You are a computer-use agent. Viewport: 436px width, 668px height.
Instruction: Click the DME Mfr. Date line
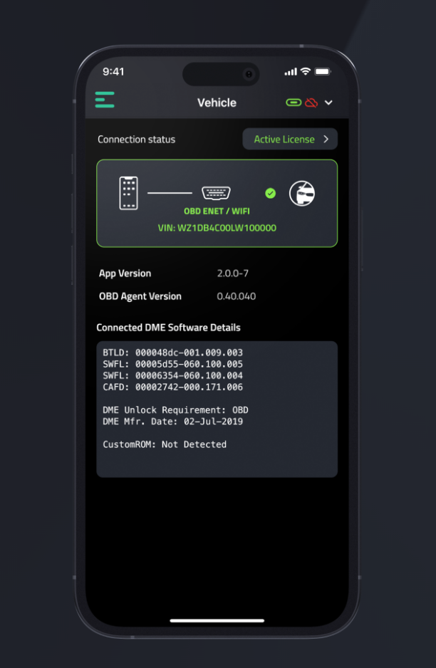click(x=172, y=422)
